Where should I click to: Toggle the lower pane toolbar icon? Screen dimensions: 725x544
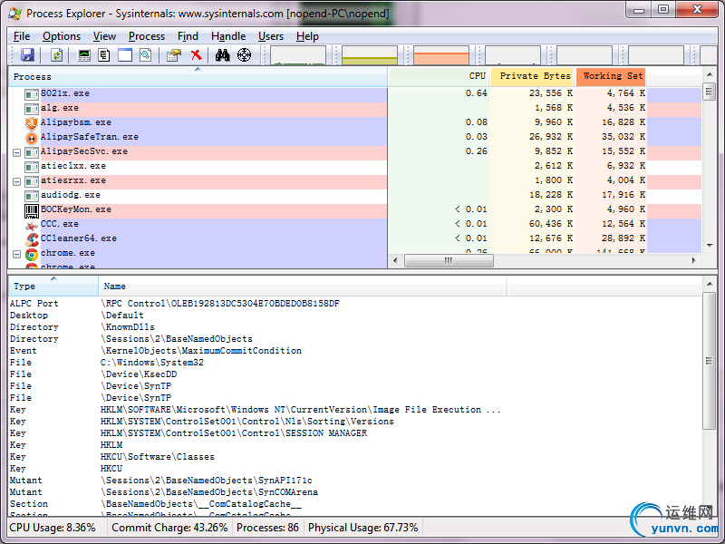(x=125, y=55)
